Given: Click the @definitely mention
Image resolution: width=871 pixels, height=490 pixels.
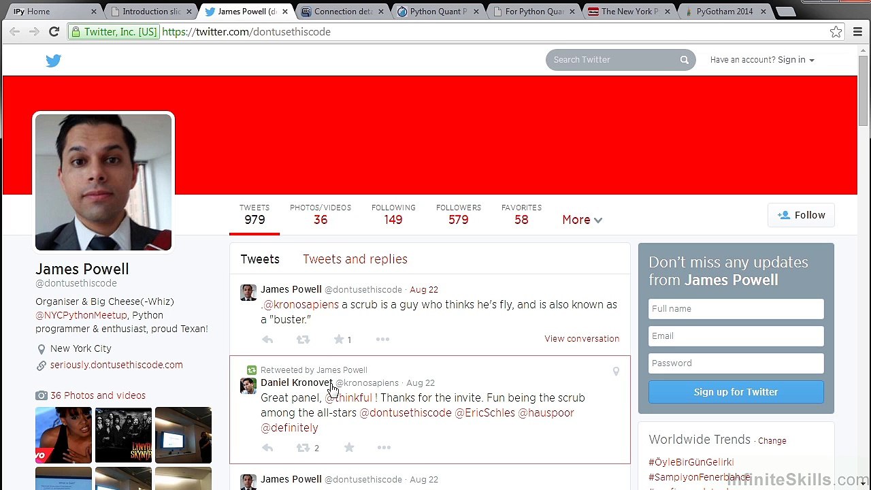Looking at the screenshot, I should point(289,427).
